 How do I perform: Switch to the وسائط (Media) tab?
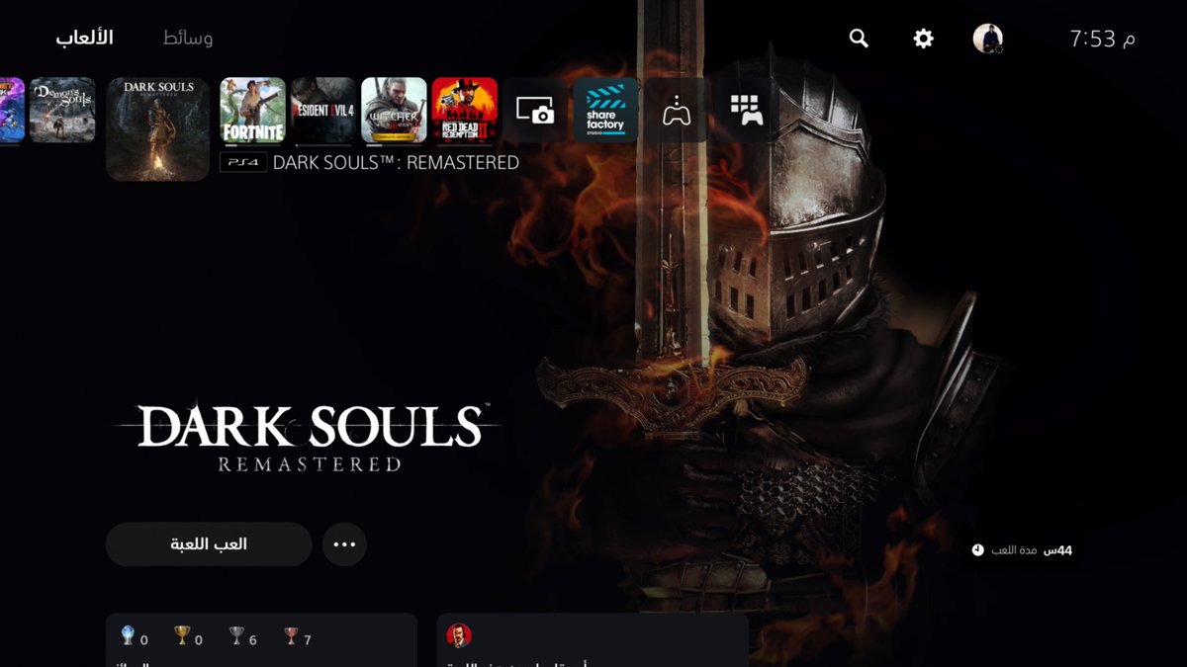click(x=188, y=38)
